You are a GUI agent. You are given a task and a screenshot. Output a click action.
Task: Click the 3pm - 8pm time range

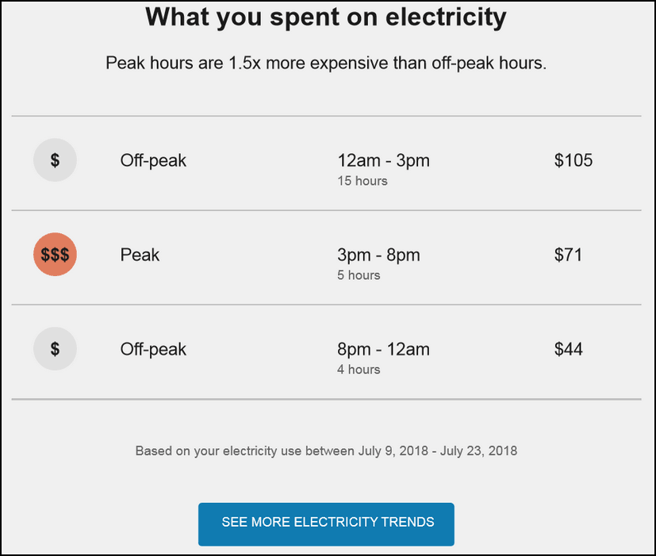coord(378,255)
